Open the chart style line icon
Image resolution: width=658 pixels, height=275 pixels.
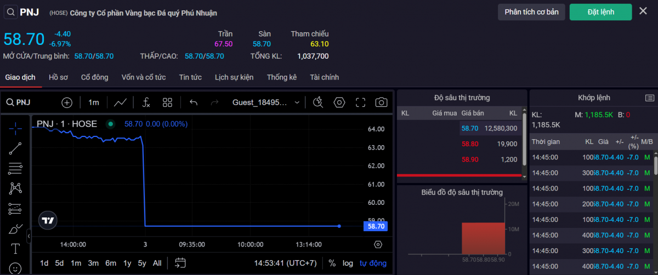(121, 102)
